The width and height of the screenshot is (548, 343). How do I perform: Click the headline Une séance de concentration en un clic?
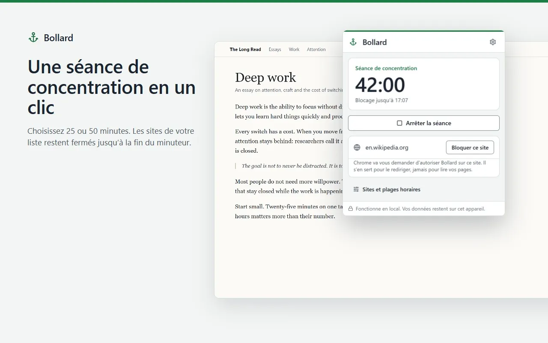111,87
